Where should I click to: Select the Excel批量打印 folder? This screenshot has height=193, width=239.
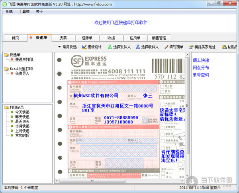point(19,69)
